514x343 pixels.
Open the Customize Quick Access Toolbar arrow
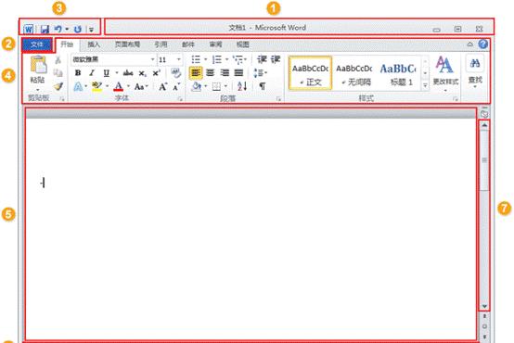[92, 30]
